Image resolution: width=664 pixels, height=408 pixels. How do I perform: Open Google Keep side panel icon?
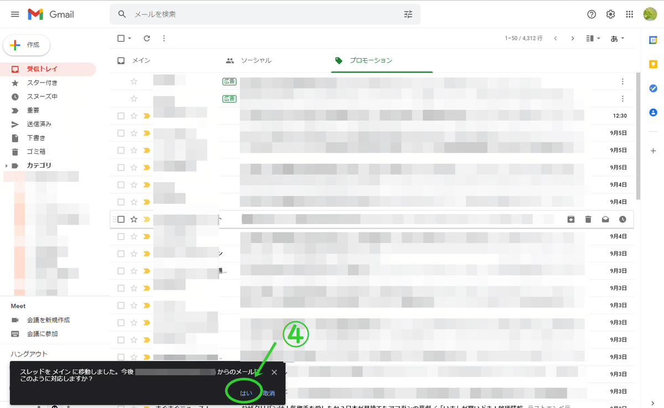tap(653, 64)
